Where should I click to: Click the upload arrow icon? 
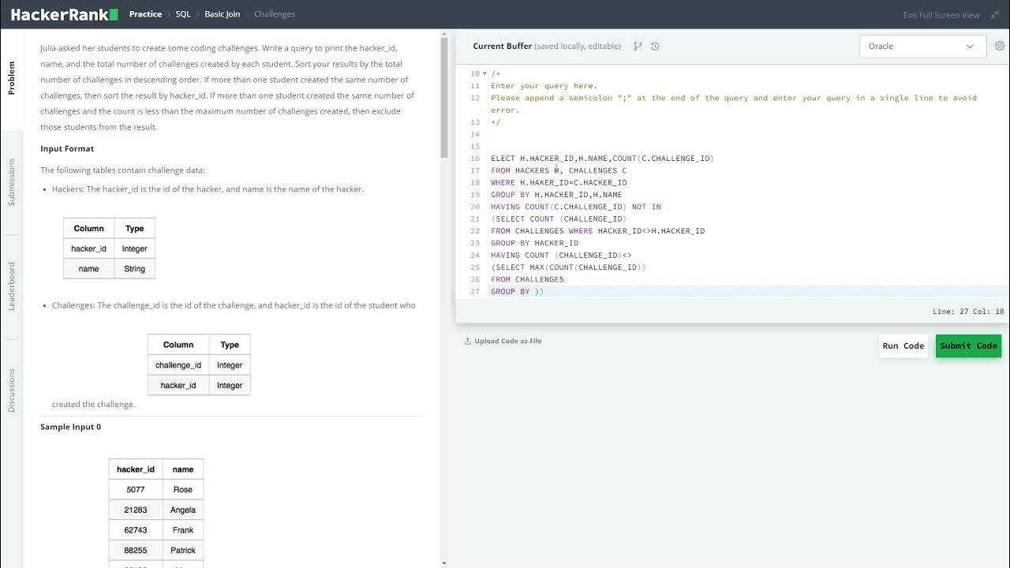click(467, 342)
